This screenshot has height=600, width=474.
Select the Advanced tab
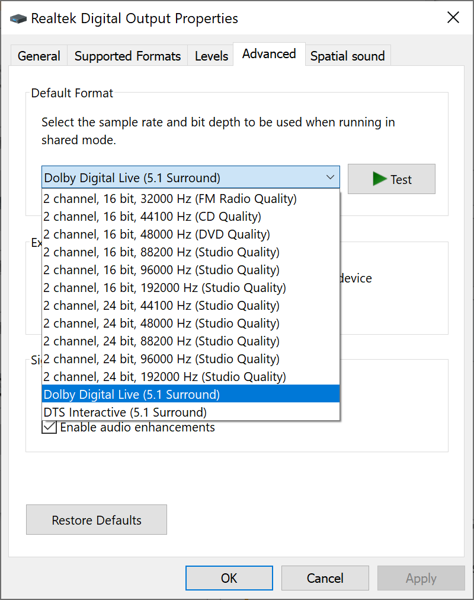click(x=269, y=54)
